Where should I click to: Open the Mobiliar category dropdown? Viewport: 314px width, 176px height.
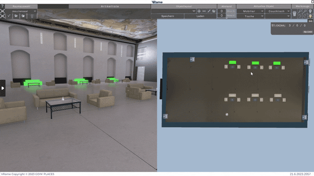coord(250,11)
